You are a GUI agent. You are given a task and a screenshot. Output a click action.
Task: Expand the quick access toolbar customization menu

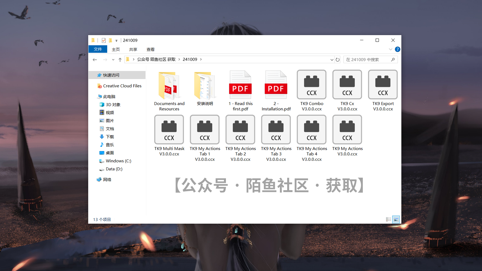pyautogui.click(x=116, y=40)
